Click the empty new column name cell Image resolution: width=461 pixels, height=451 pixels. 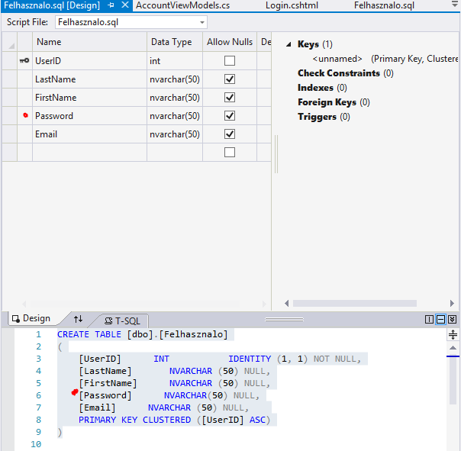(x=89, y=153)
